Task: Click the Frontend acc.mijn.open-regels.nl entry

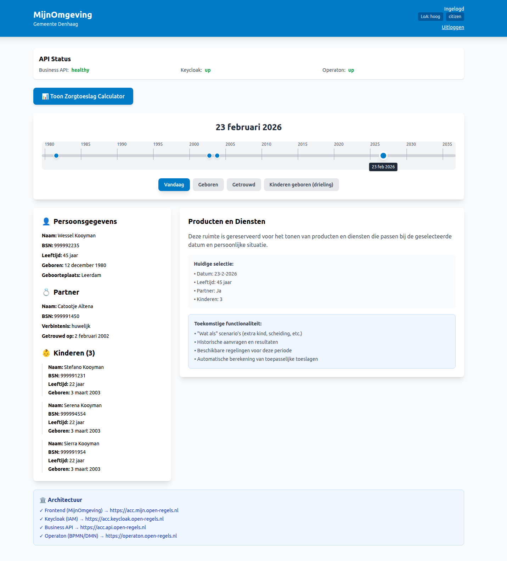Action: 109,510
